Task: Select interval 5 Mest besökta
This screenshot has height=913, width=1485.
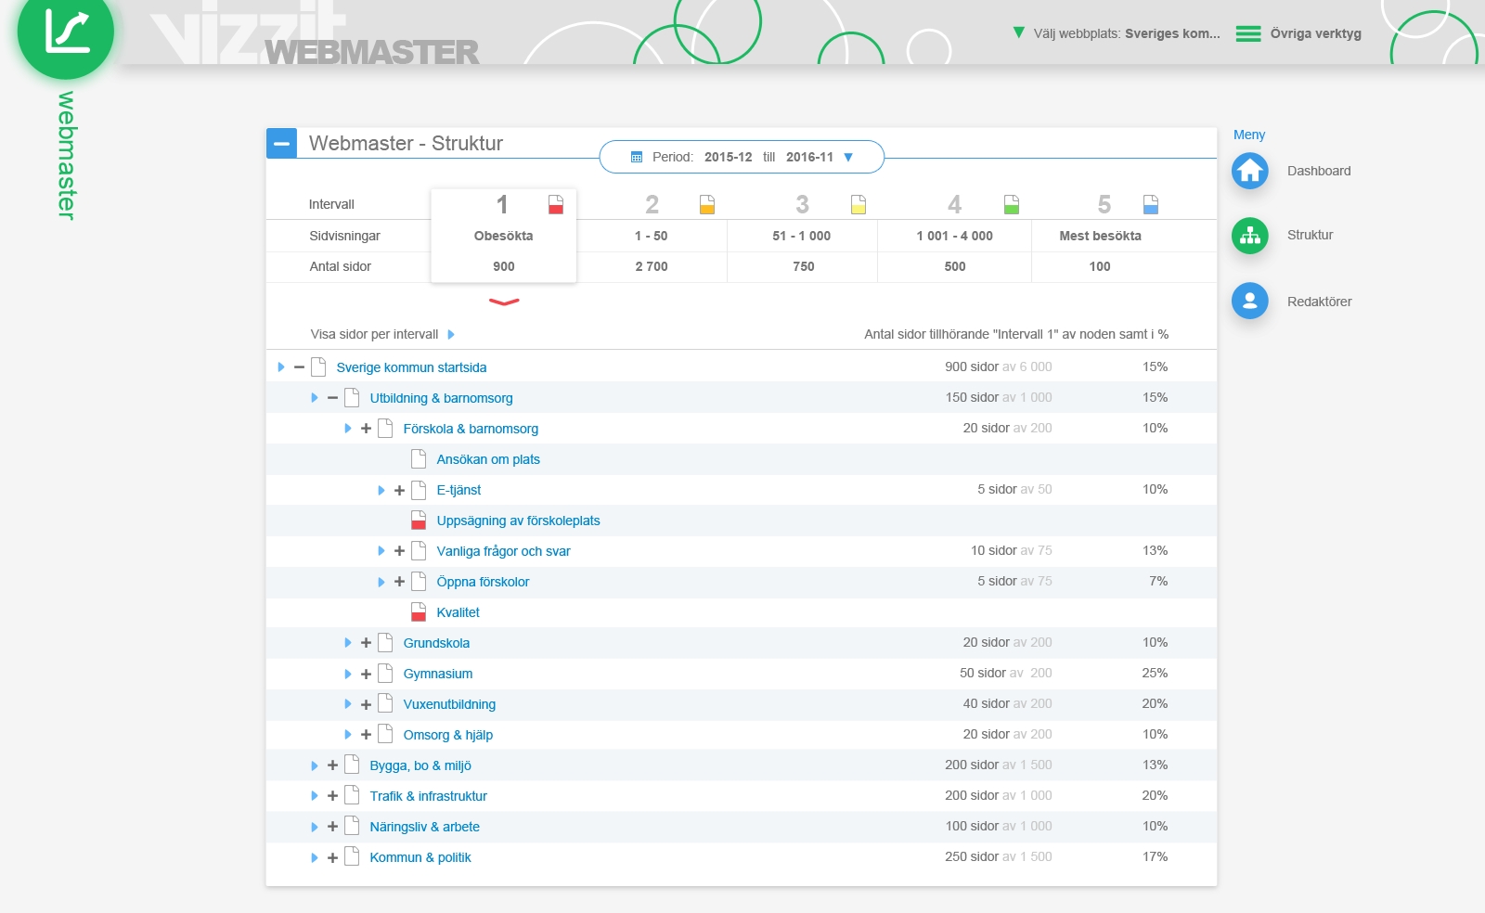Action: pyautogui.click(x=1101, y=236)
